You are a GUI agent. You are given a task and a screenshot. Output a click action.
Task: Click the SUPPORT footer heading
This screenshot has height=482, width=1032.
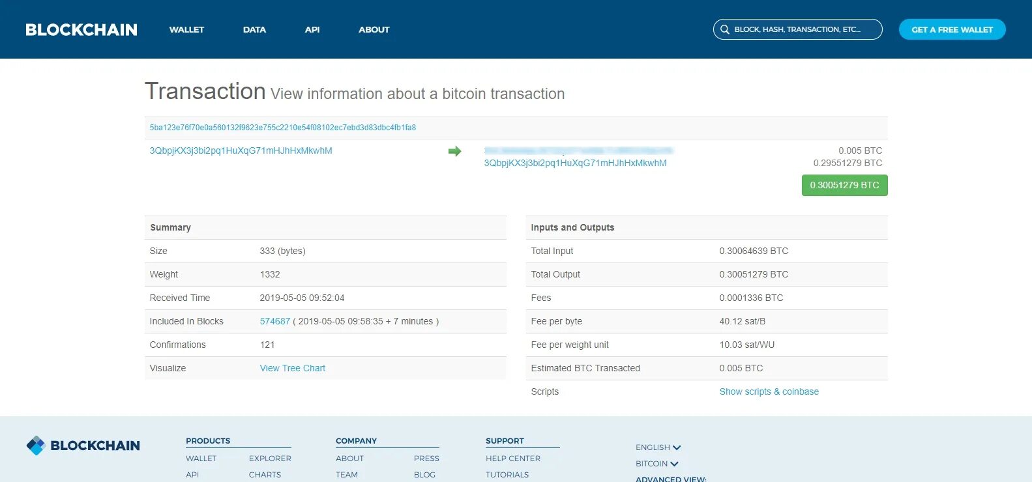click(505, 441)
